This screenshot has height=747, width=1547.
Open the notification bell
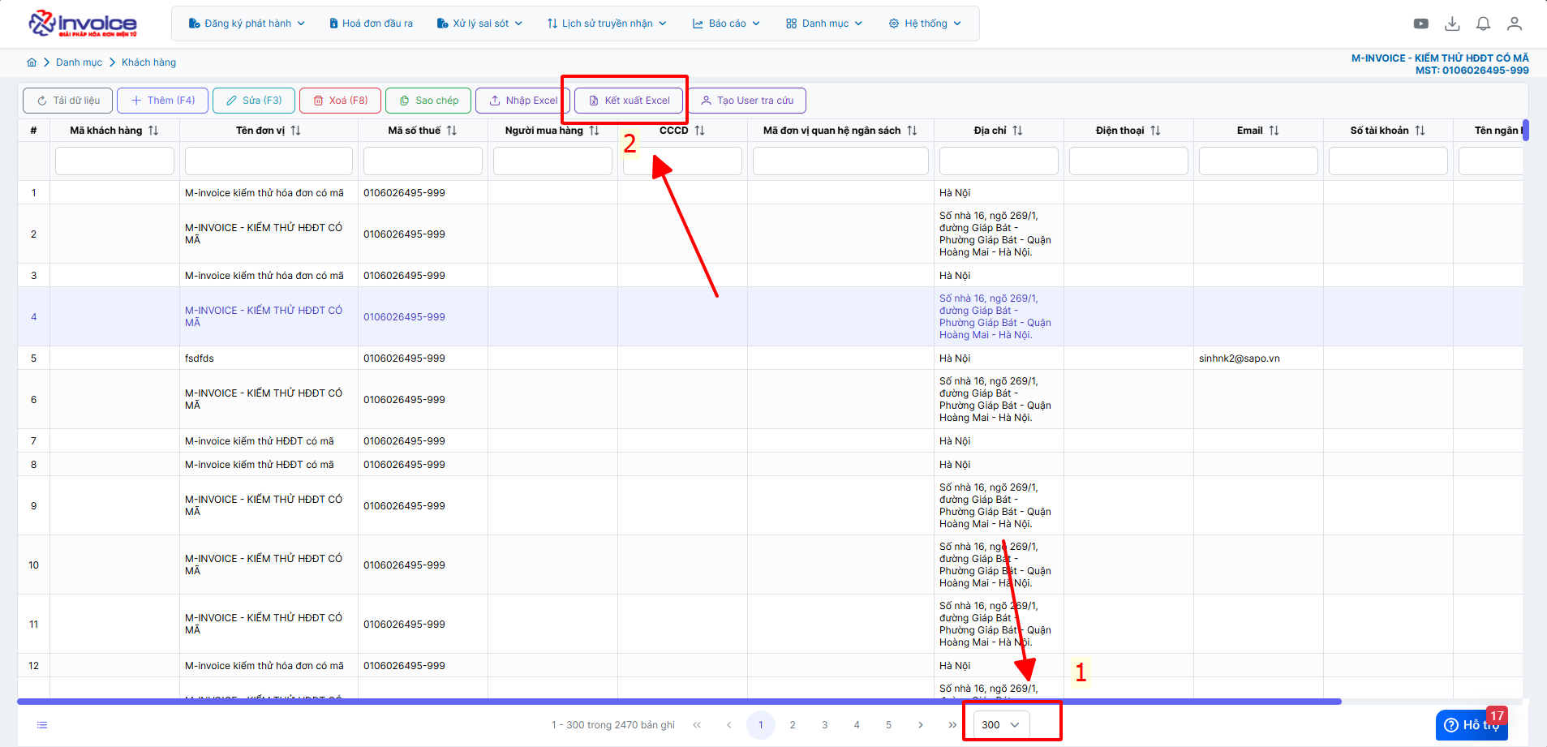point(1483,24)
